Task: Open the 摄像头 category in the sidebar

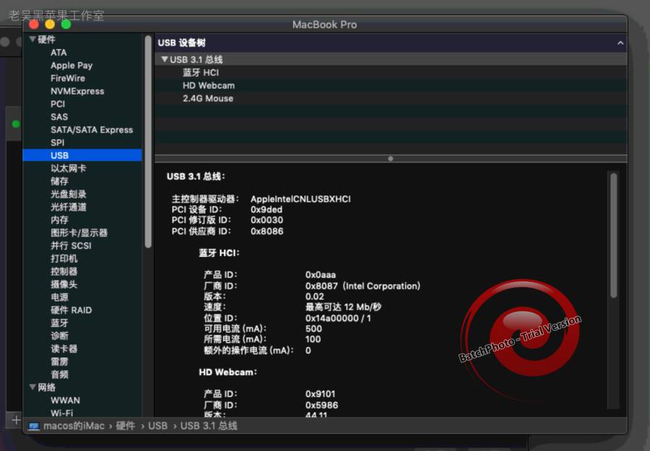Action: (x=63, y=284)
